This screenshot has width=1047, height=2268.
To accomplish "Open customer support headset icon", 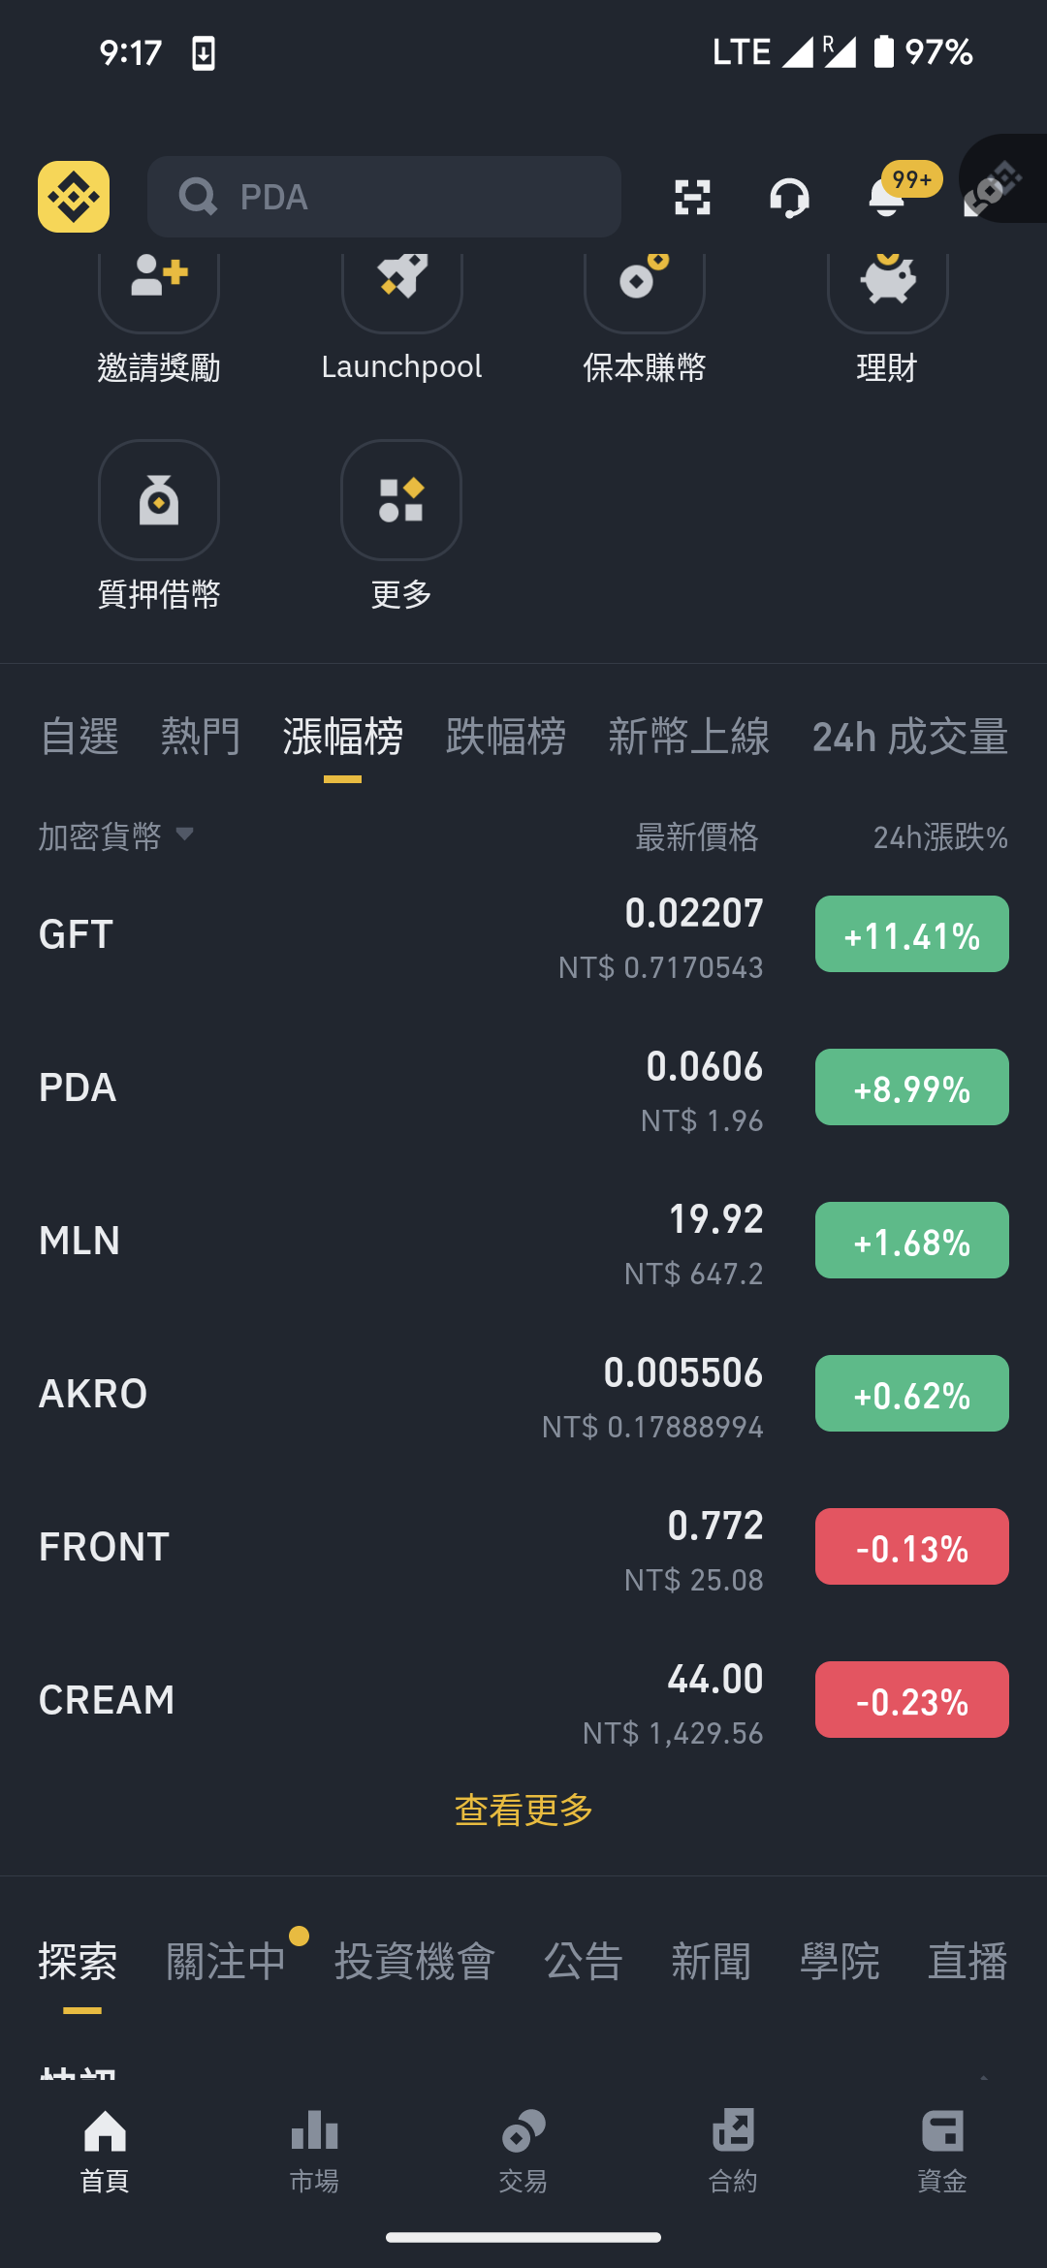I will tap(789, 197).
